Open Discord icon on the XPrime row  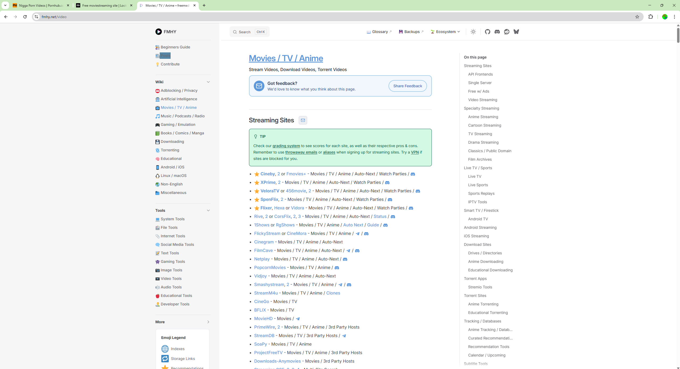point(387,183)
